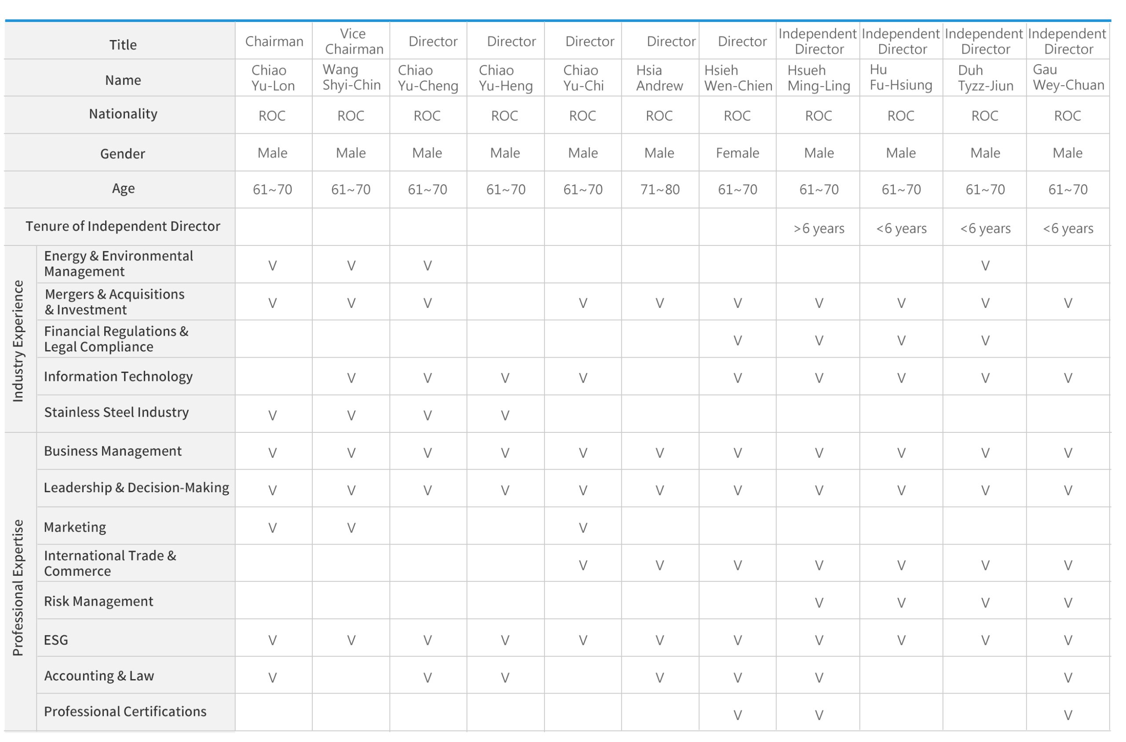Click the name 'Duh Tyzz-Jiun'
Viewport: 1126px width, 742px height.
pyautogui.click(x=986, y=78)
